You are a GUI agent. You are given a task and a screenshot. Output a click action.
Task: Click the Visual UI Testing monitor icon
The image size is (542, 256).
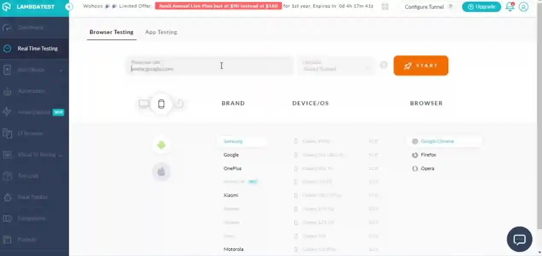point(7,155)
